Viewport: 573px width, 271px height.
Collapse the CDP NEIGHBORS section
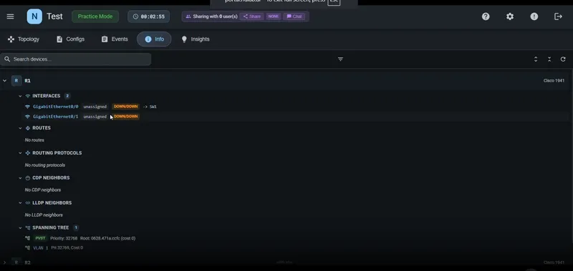(20, 178)
